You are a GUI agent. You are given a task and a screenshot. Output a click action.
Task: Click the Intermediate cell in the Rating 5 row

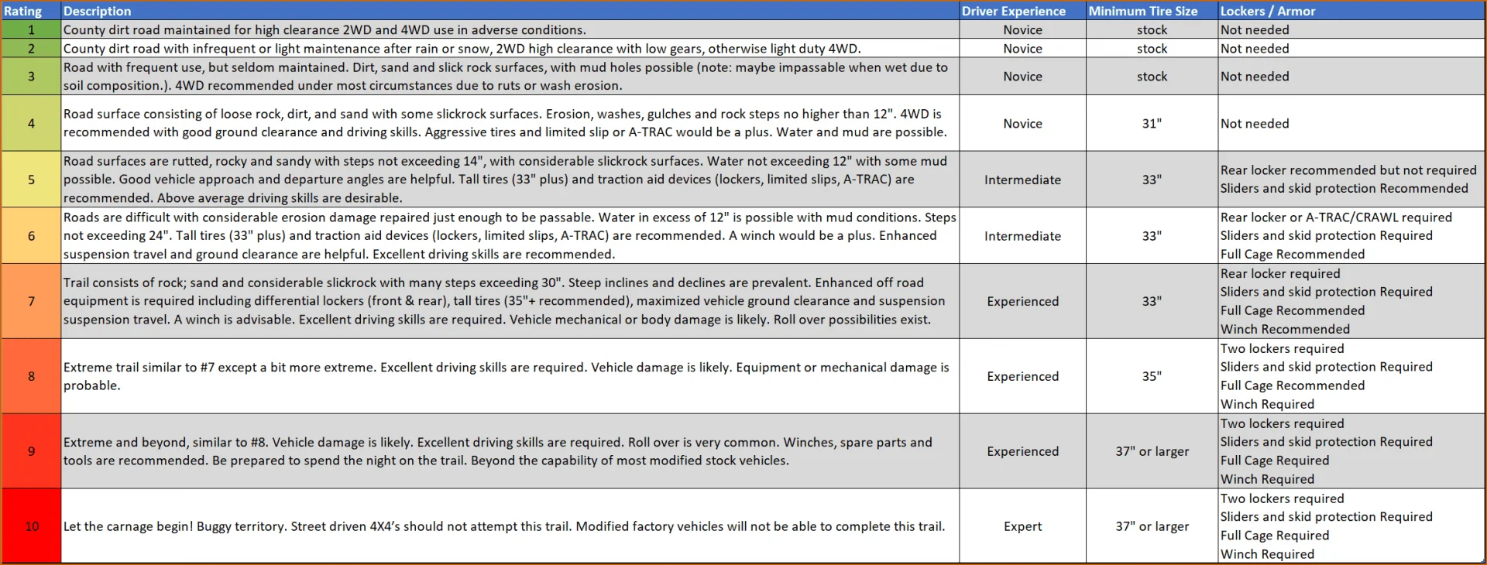point(1022,180)
